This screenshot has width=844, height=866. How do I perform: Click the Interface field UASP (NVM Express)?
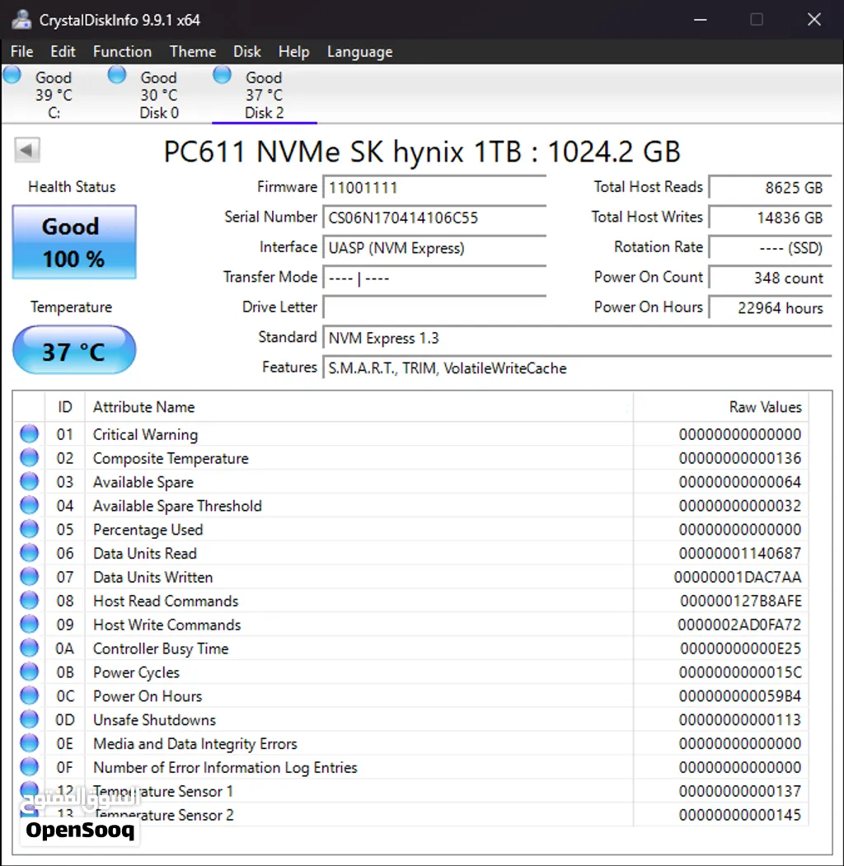[434, 248]
